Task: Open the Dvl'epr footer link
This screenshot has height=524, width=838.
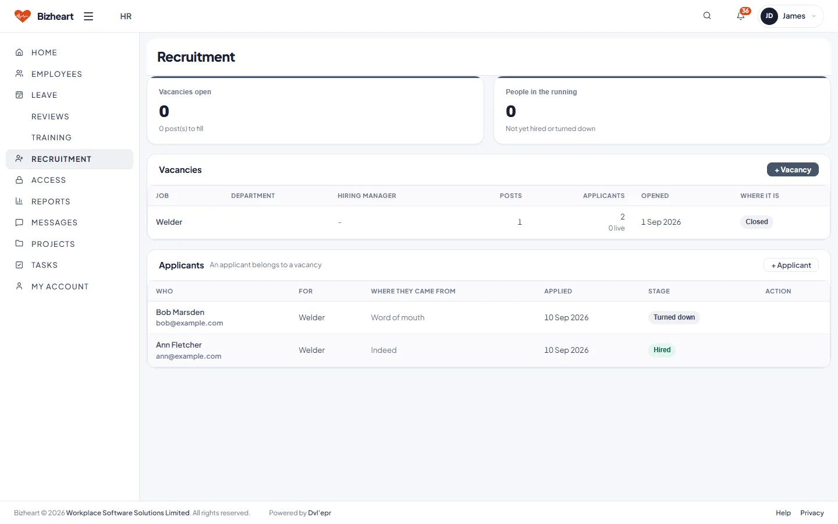Action: tap(319, 513)
